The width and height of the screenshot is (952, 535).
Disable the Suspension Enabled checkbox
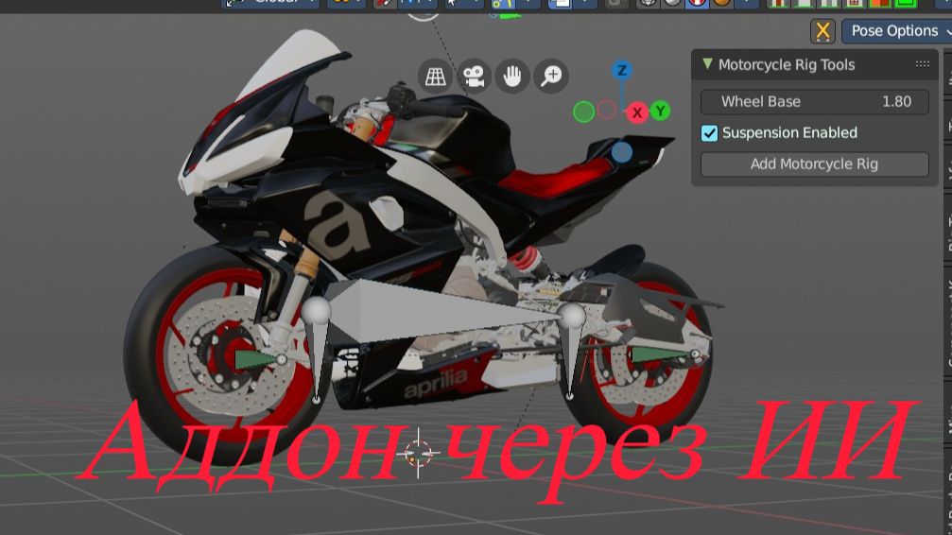709,133
